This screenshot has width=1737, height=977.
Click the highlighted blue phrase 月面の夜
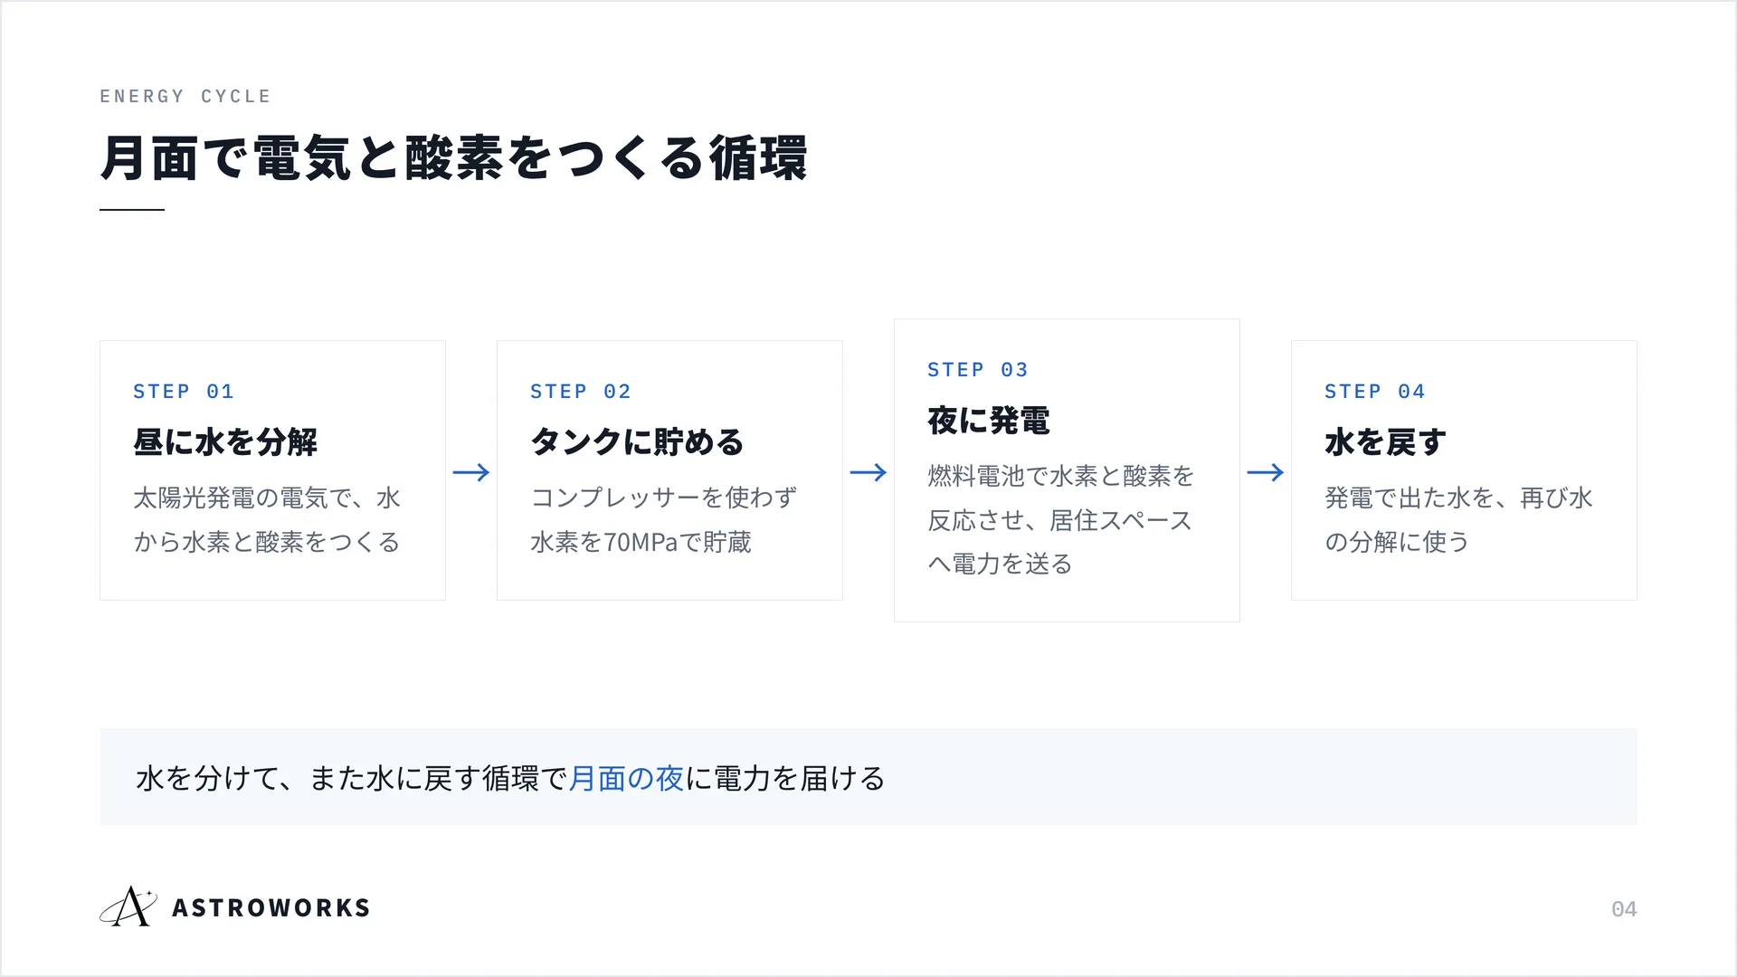[x=626, y=778]
